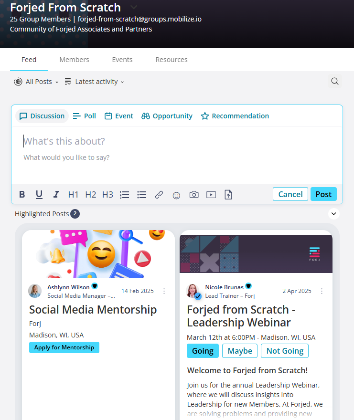RSVP Maybe to Leadership Webinar
The width and height of the screenshot is (354, 420).
point(240,351)
